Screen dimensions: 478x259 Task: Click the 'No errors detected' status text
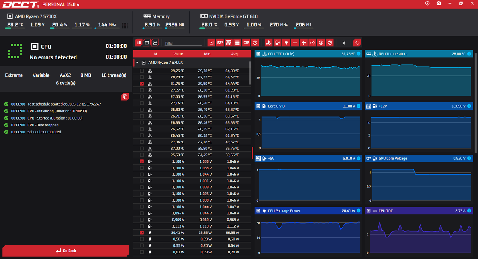click(x=53, y=57)
